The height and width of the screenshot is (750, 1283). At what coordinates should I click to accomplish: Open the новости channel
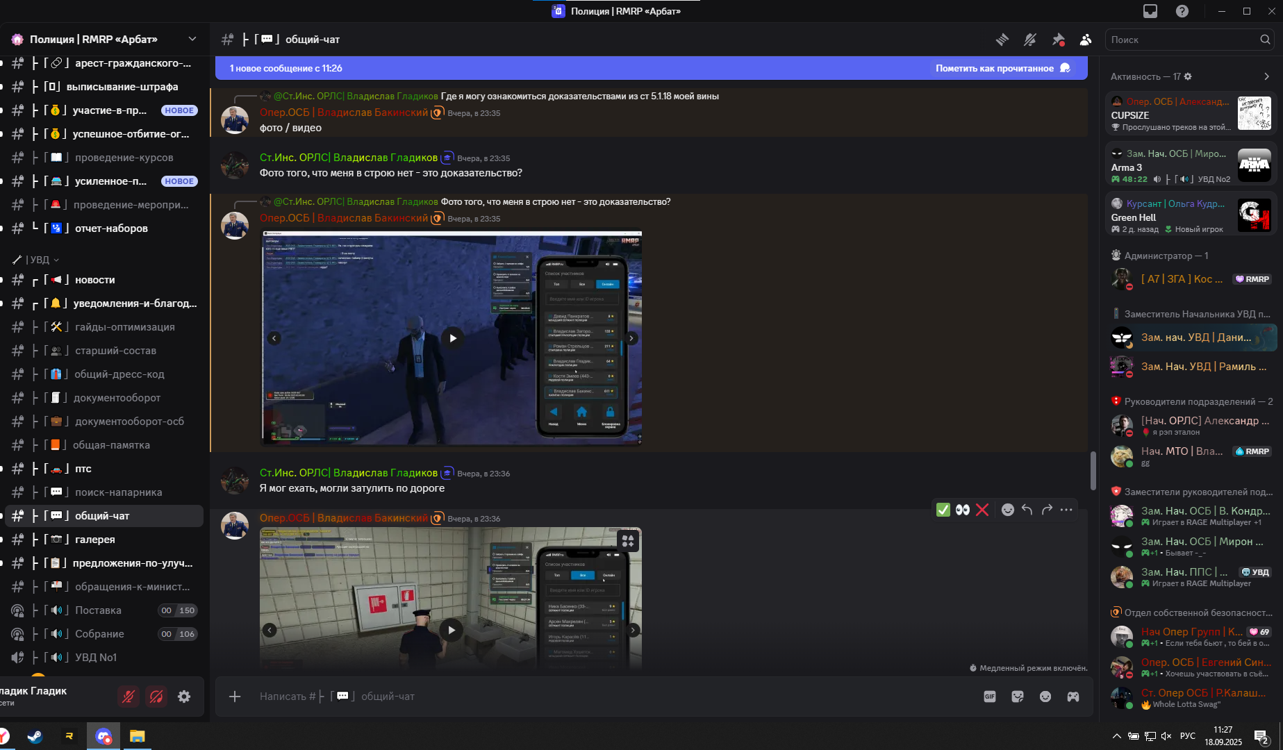point(104,280)
